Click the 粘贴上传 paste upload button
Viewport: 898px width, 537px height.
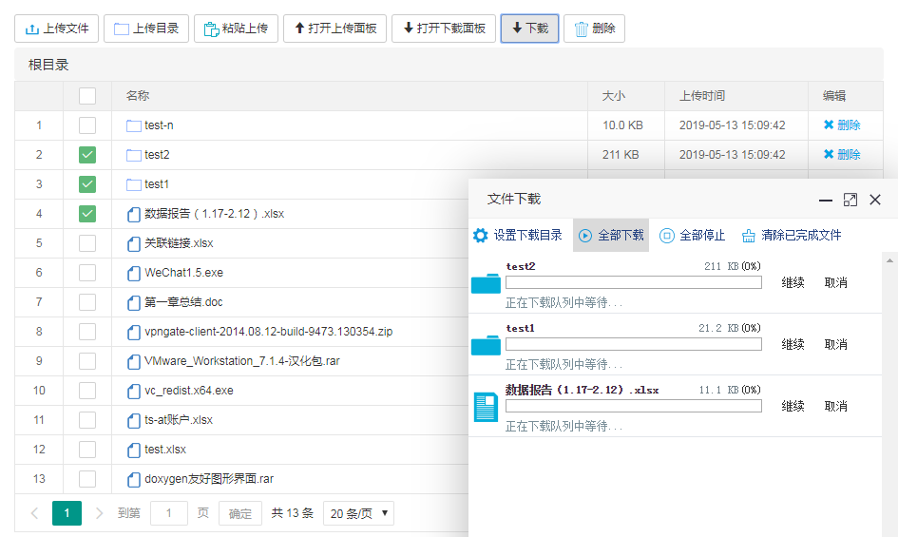[236, 29]
